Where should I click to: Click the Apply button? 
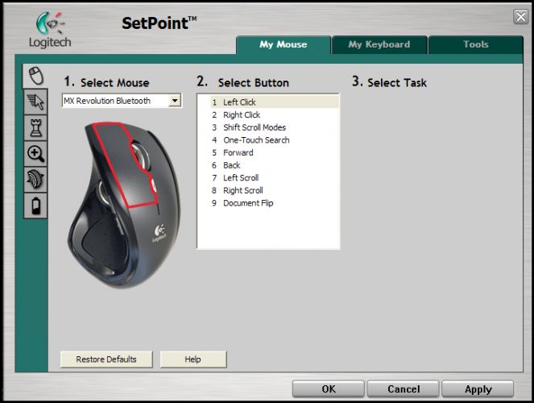click(478, 389)
